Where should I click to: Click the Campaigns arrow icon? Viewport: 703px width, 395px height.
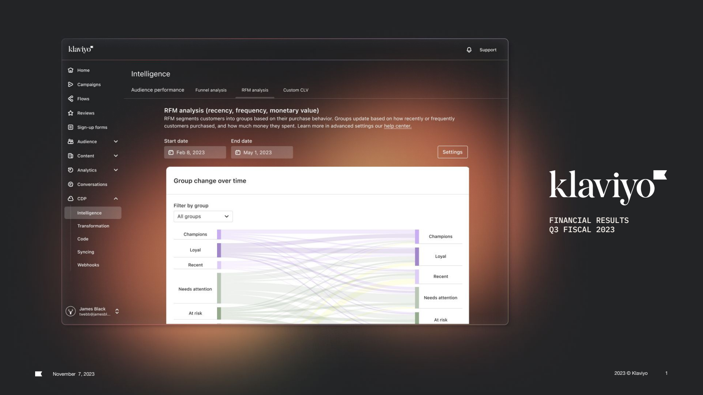tap(71, 84)
